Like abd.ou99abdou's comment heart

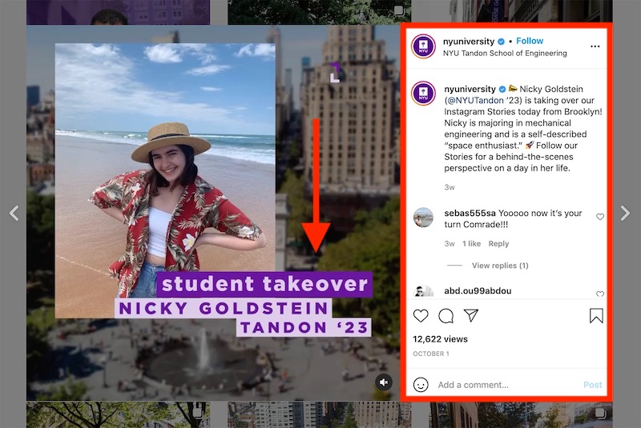pyautogui.click(x=599, y=294)
